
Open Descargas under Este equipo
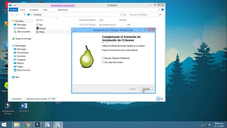pos(21,49)
